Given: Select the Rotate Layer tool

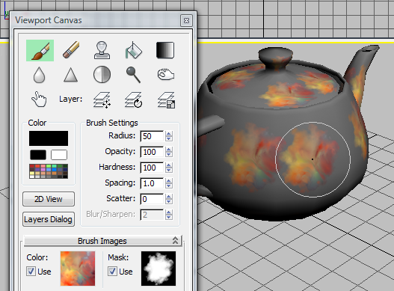Looking at the screenshot, I should pyautogui.click(x=133, y=99).
